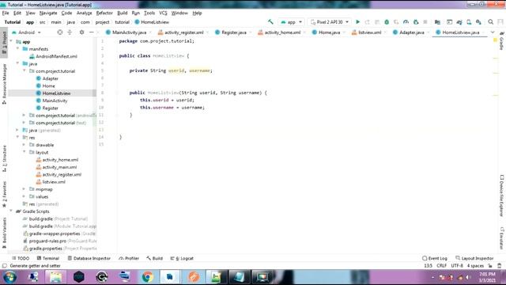Collapse the Gradle Scripts node
This screenshot has height=285, width=506.
pyautogui.click(x=11, y=211)
